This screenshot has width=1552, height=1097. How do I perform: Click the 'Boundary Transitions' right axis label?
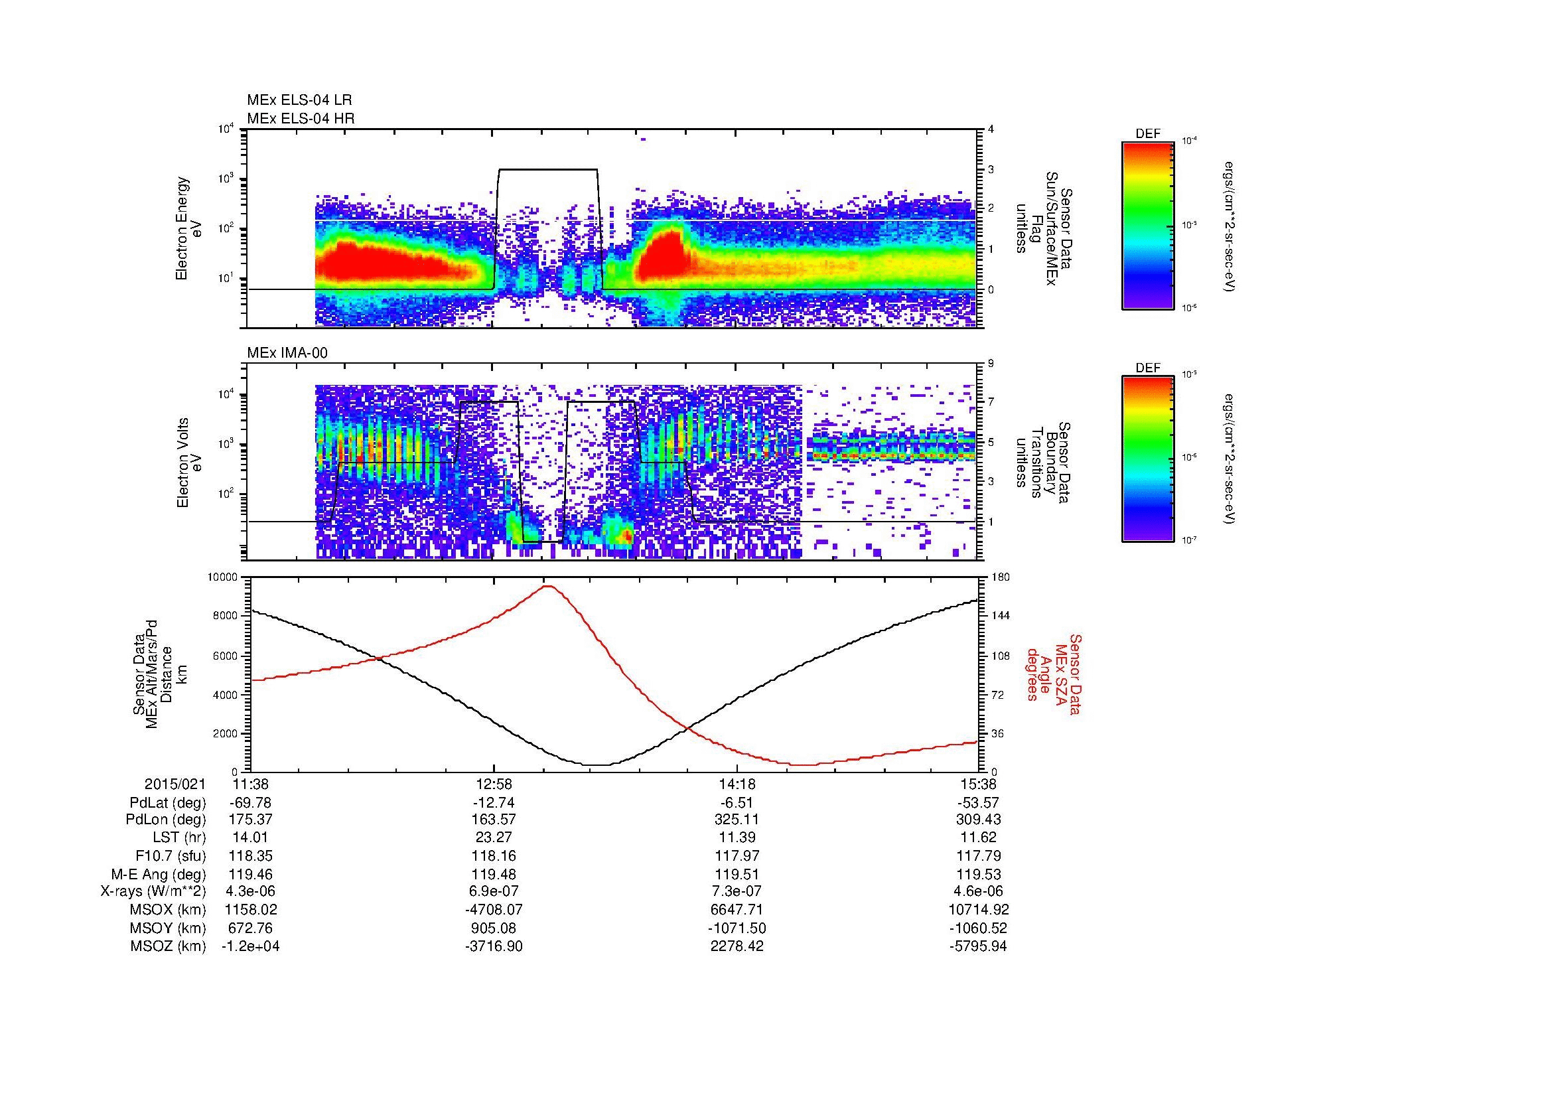pos(1044,463)
